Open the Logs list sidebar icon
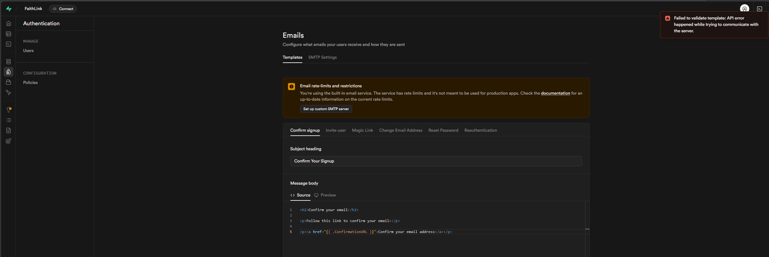 (x=9, y=120)
